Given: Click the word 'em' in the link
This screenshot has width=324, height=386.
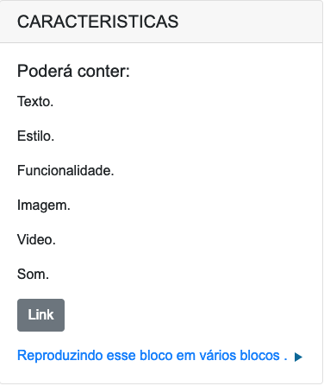Looking at the screenshot, I should point(186,356).
